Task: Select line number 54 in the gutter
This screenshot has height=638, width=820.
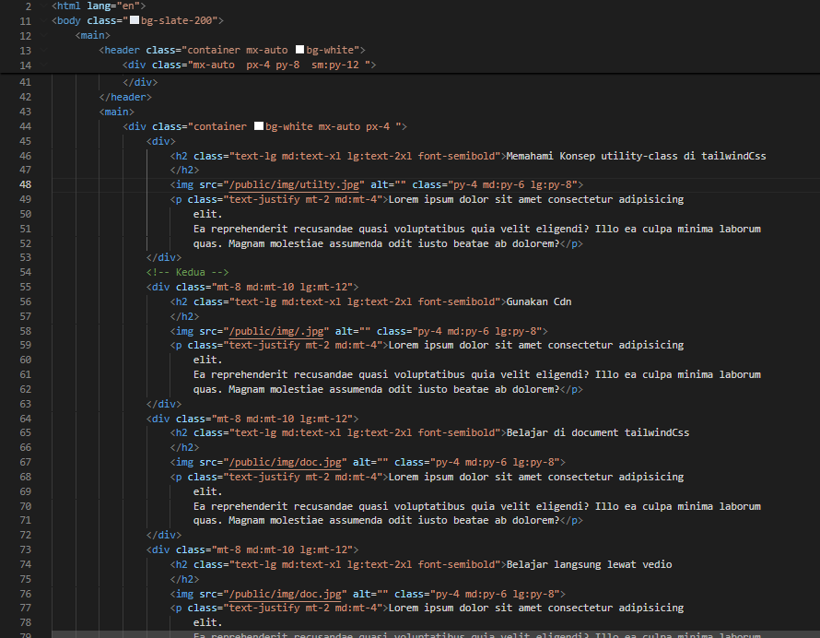Action: (x=25, y=272)
